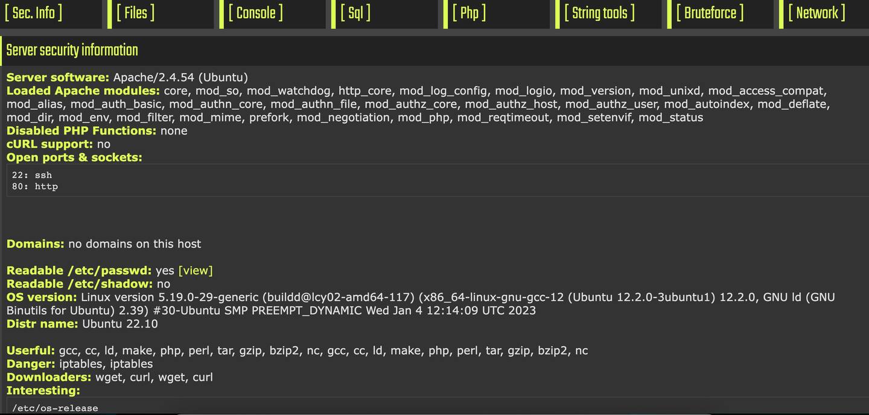Switch to the Files tab
869x415 pixels.
(135, 13)
